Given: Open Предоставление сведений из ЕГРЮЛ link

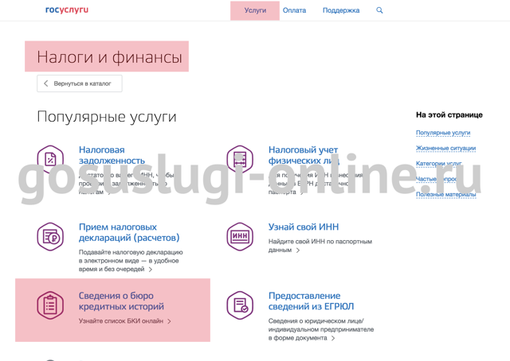Looking at the screenshot, I should click(x=311, y=301).
